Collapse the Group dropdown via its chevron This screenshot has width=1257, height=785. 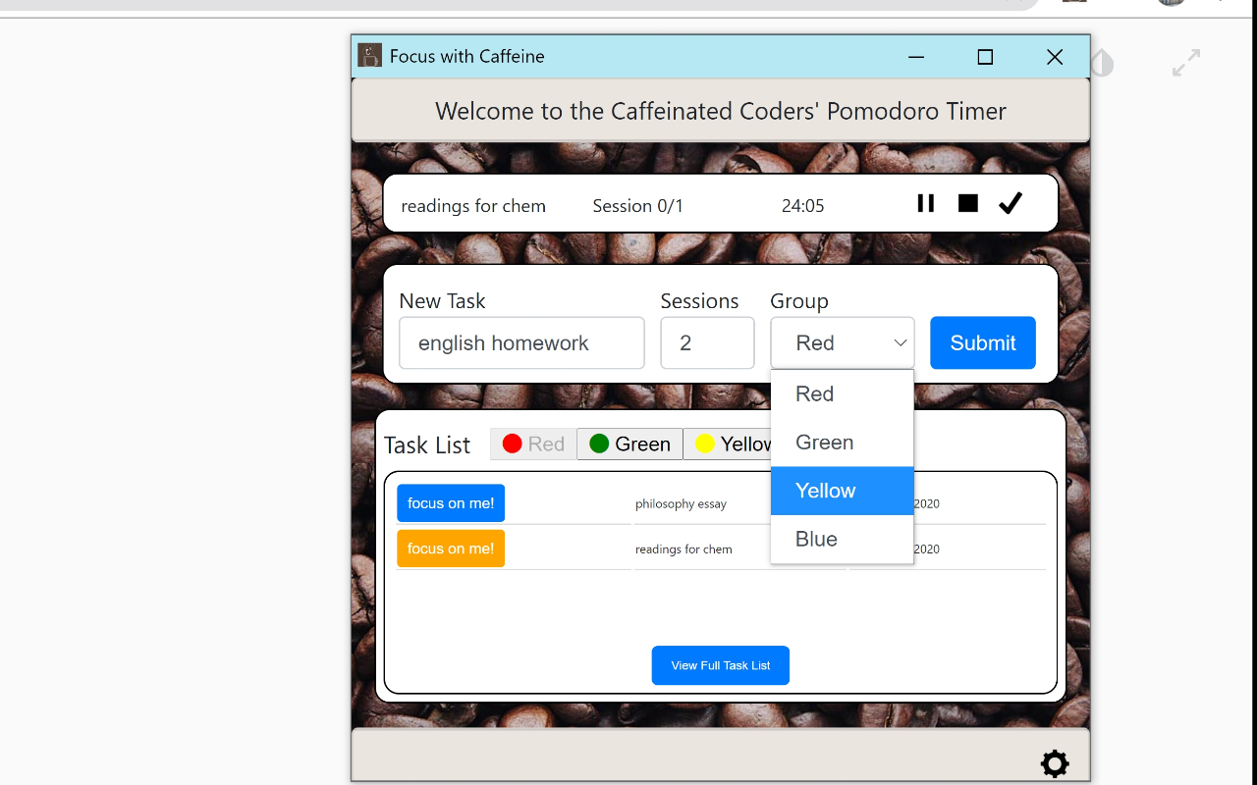tap(900, 342)
